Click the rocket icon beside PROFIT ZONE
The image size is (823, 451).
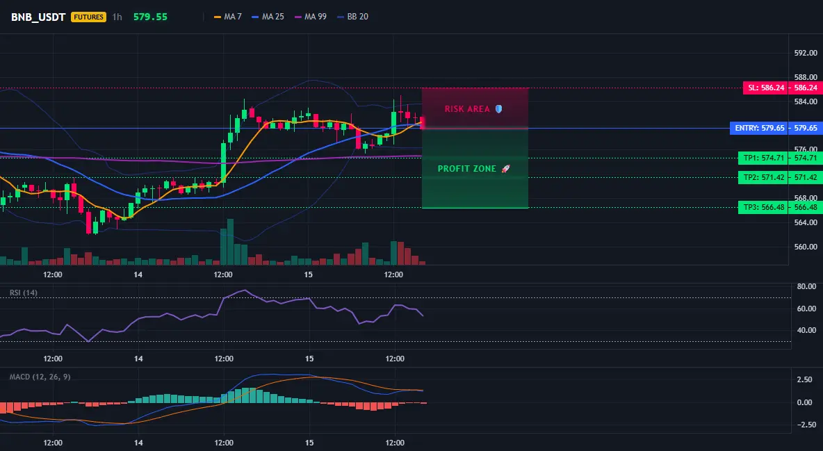tap(505, 169)
